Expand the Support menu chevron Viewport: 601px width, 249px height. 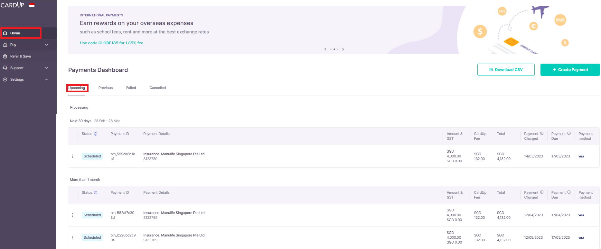point(46,68)
